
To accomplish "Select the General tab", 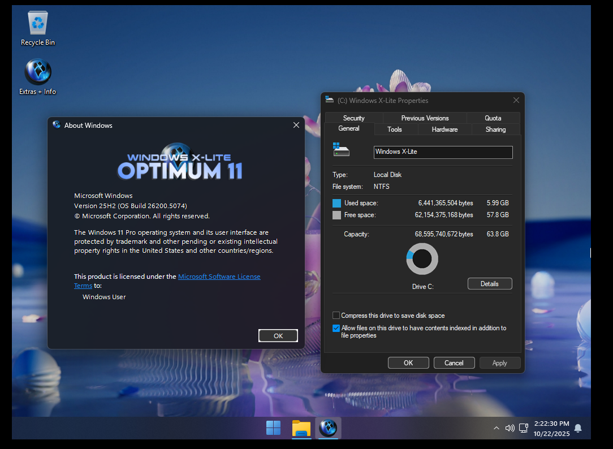I will coord(349,128).
